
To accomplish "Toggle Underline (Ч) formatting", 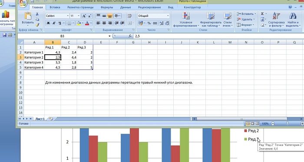I will [60, 23].
